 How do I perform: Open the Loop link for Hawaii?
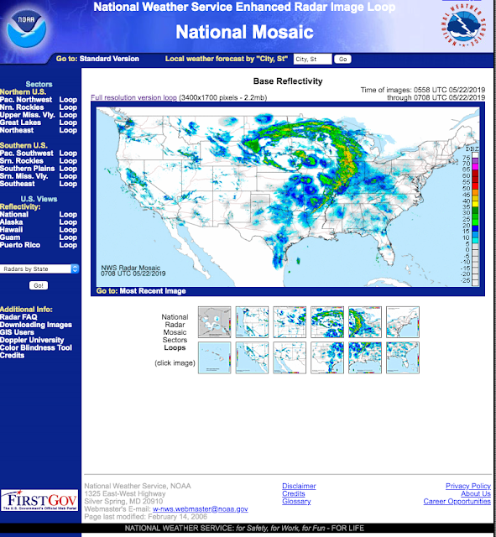coord(68,230)
